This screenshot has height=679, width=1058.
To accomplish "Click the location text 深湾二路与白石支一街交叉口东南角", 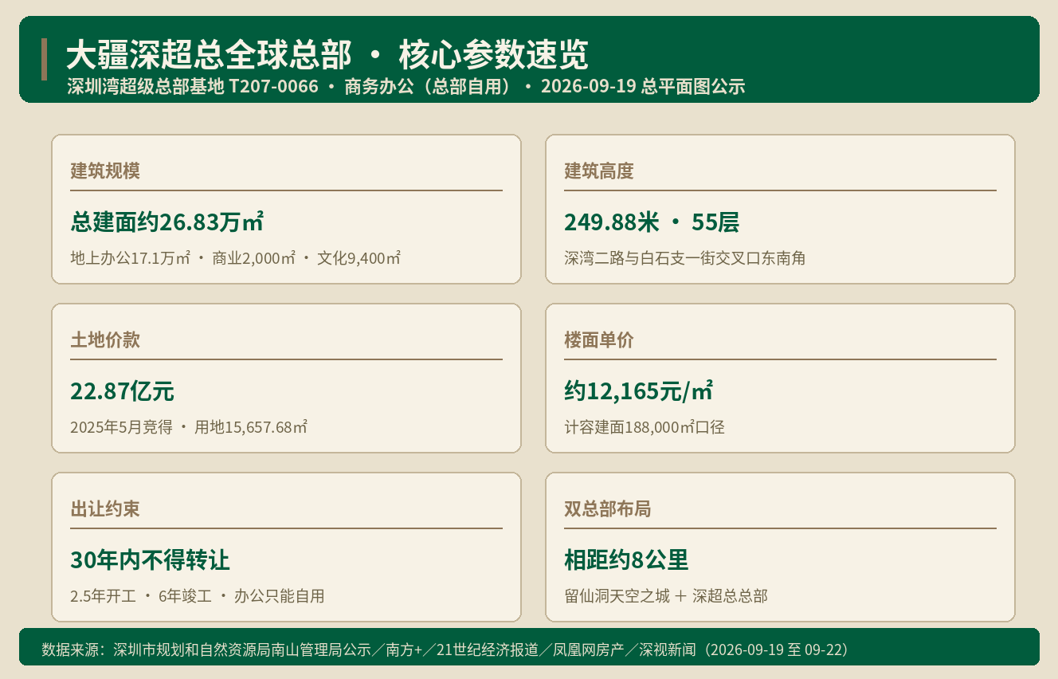I will (685, 258).
